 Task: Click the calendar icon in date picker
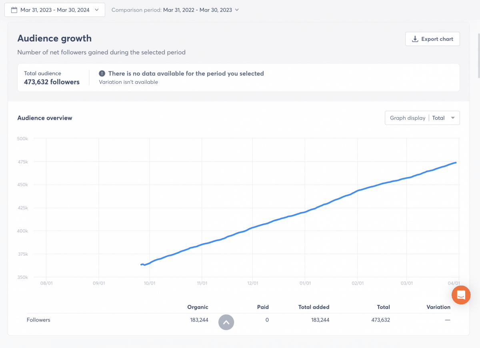pyautogui.click(x=14, y=10)
